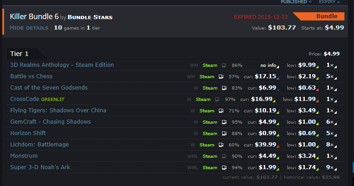
Task: Click trading card icon for Battle vs Chess
Action: click(x=221, y=77)
